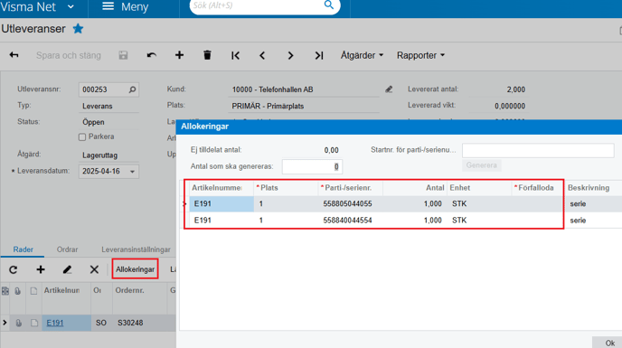Select E191 cell in second allocation row
Viewport: 622px width, 348px height.
(221, 221)
